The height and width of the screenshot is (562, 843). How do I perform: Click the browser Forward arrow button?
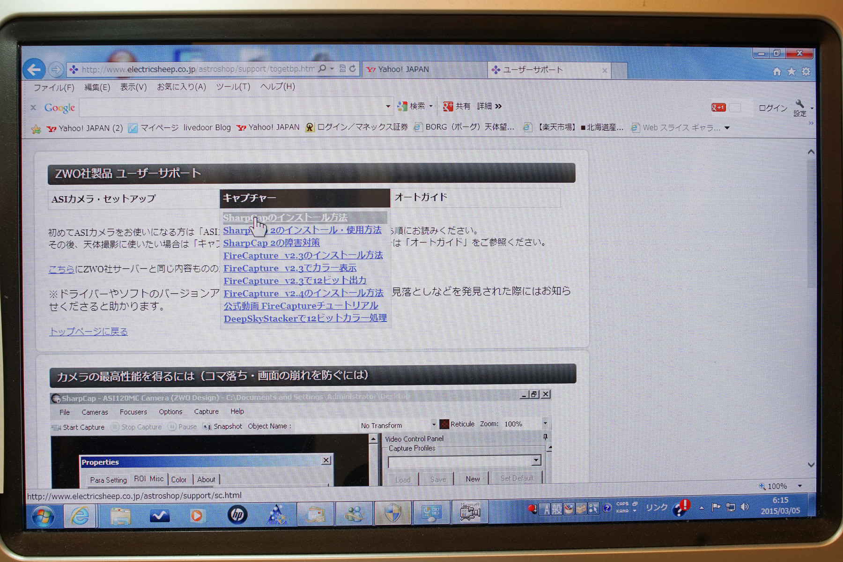tap(56, 70)
